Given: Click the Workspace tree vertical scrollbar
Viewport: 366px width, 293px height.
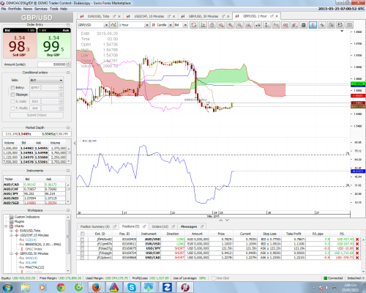Looking at the screenshot, I should tap(68, 244).
